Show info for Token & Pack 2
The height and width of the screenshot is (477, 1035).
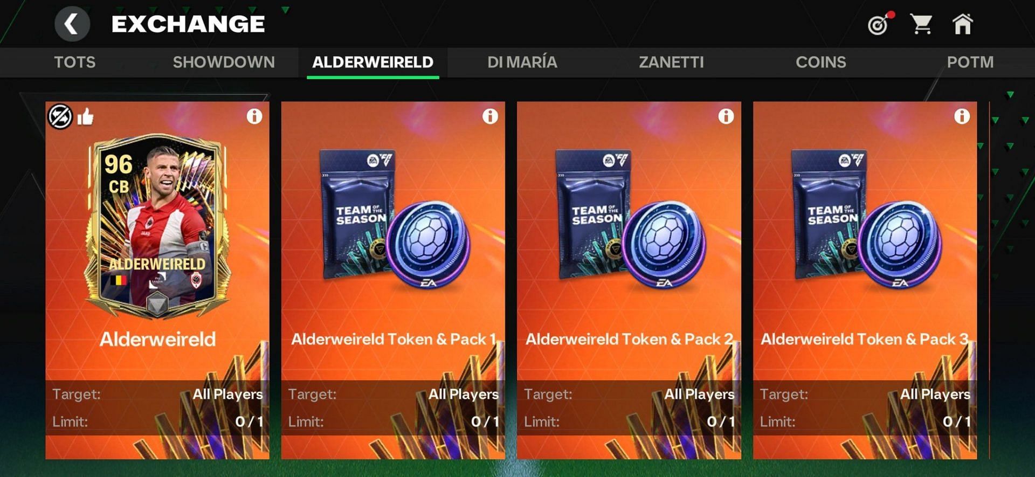click(x=726, y=116)
